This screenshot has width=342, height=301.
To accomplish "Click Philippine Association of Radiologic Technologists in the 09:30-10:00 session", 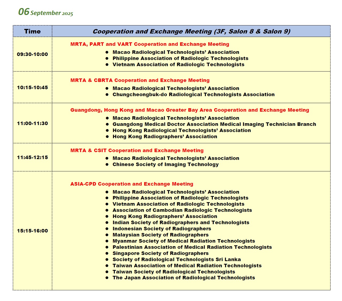I will (180, 58).
